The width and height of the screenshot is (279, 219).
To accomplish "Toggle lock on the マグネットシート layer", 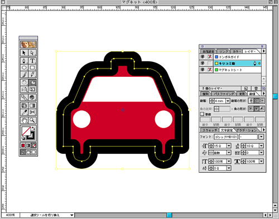I will pos(210,70).
